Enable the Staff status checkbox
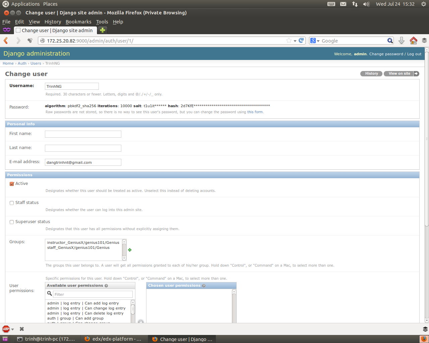 (x=12, y=203)
